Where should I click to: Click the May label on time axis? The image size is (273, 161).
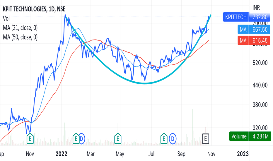click(x=120, y=154)
